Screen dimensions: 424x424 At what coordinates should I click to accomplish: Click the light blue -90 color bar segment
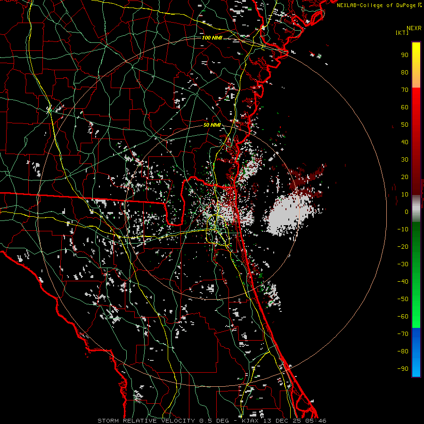[x=416, y=369]
